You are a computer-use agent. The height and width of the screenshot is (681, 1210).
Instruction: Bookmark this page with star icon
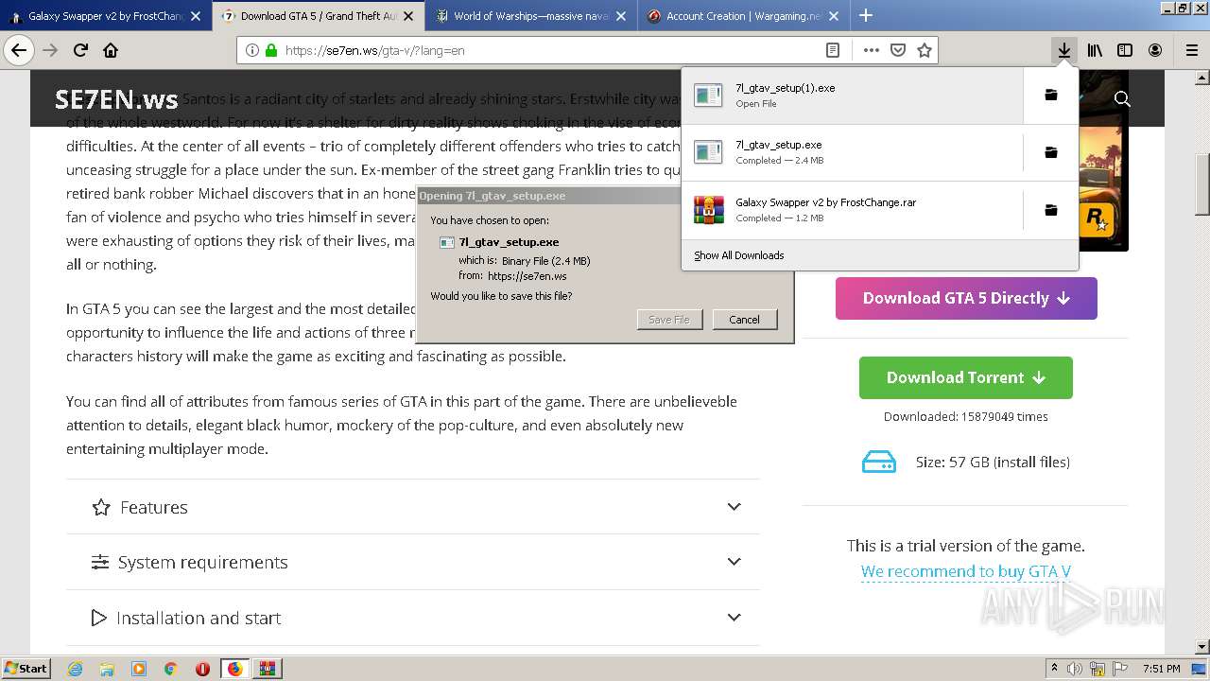pos(925,50)
